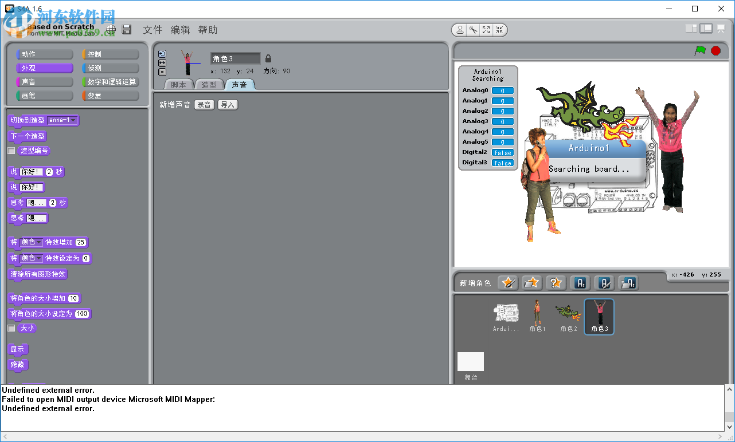Switch to the 脚本 tab
This screenshot has width=735, height=442.
(179, 85)
